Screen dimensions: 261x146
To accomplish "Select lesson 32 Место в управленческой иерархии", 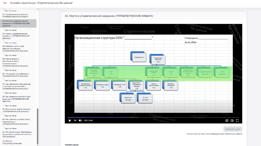I will coord(16,23).
